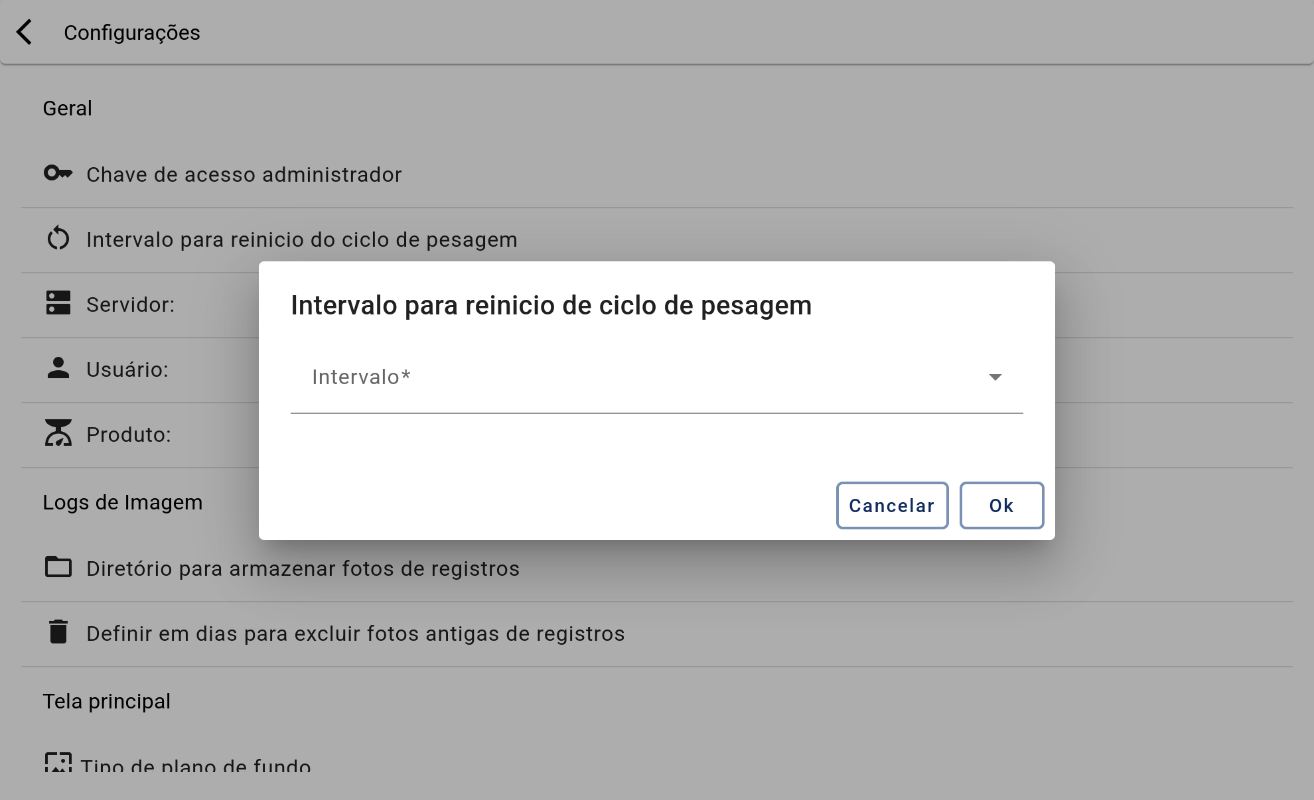Click the folder icon for photo directory
This screenshot has width=1314, height=800.
[x=58, y=567]
